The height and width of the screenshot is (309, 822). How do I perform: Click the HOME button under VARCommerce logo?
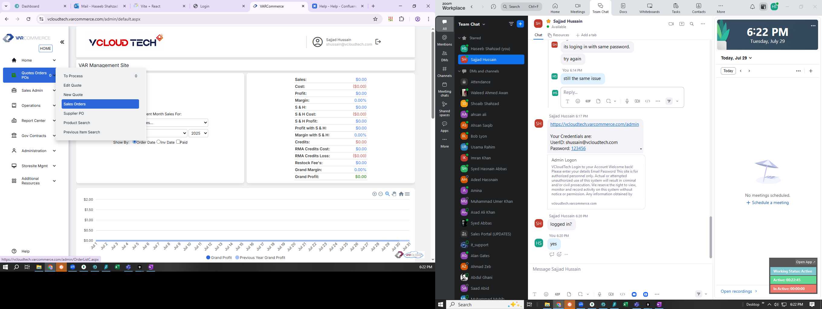pyautogui.click(x=45, y=48)
